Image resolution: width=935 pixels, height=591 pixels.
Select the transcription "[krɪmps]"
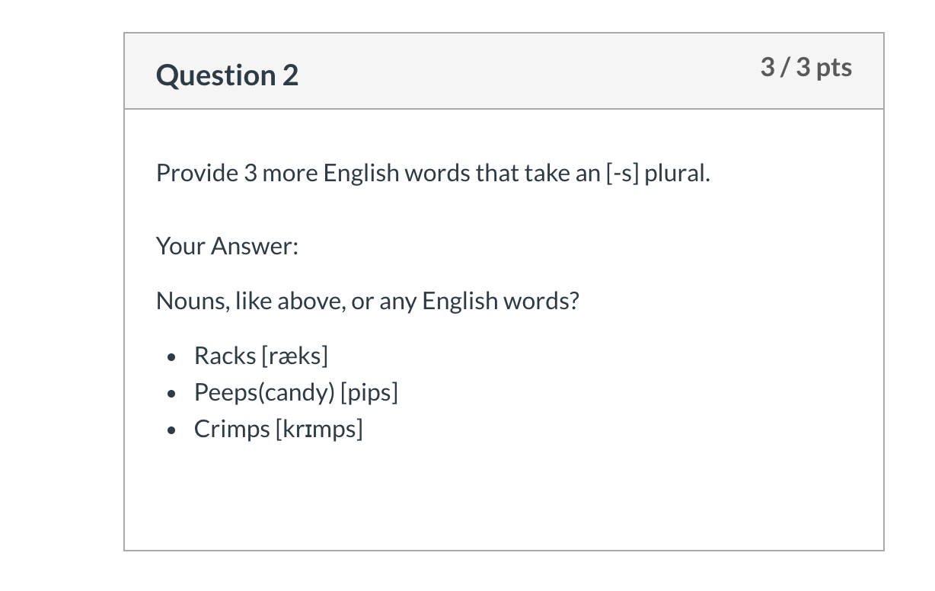319,429
